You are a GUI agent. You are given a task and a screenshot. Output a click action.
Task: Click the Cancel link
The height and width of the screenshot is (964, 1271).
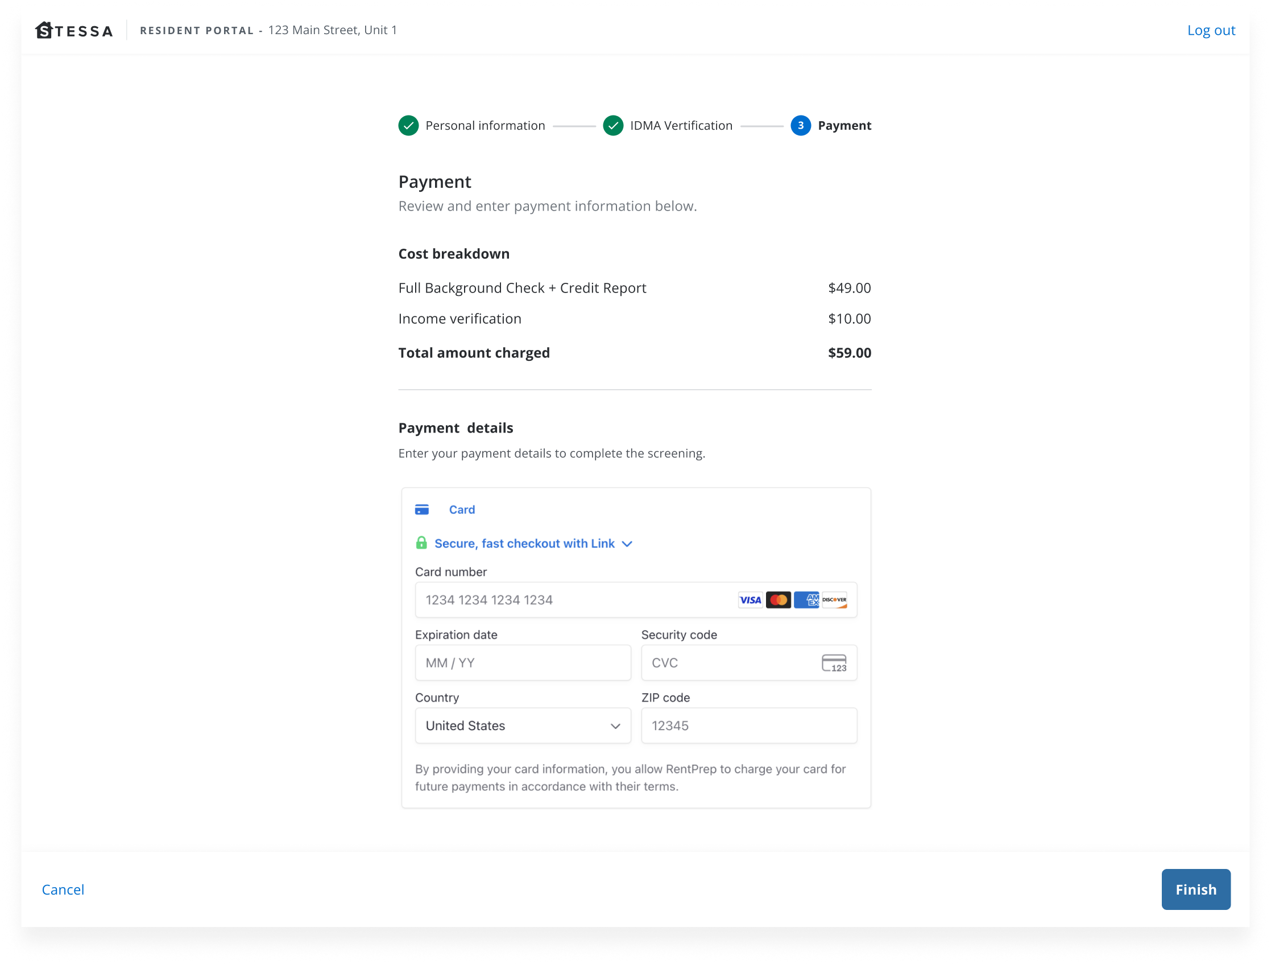pos(63,890)
